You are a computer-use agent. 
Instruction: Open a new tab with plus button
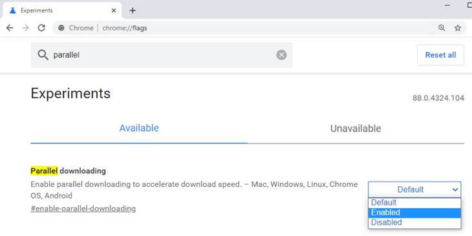[133, 10]
